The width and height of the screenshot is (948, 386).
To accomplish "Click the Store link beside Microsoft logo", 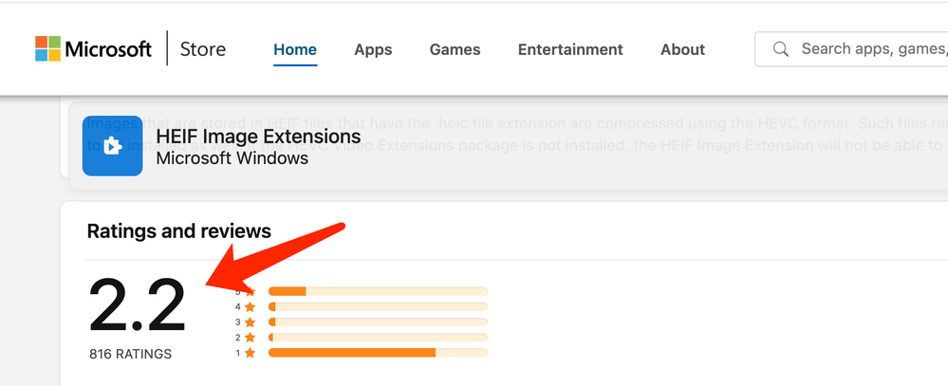I will (203, 49).
